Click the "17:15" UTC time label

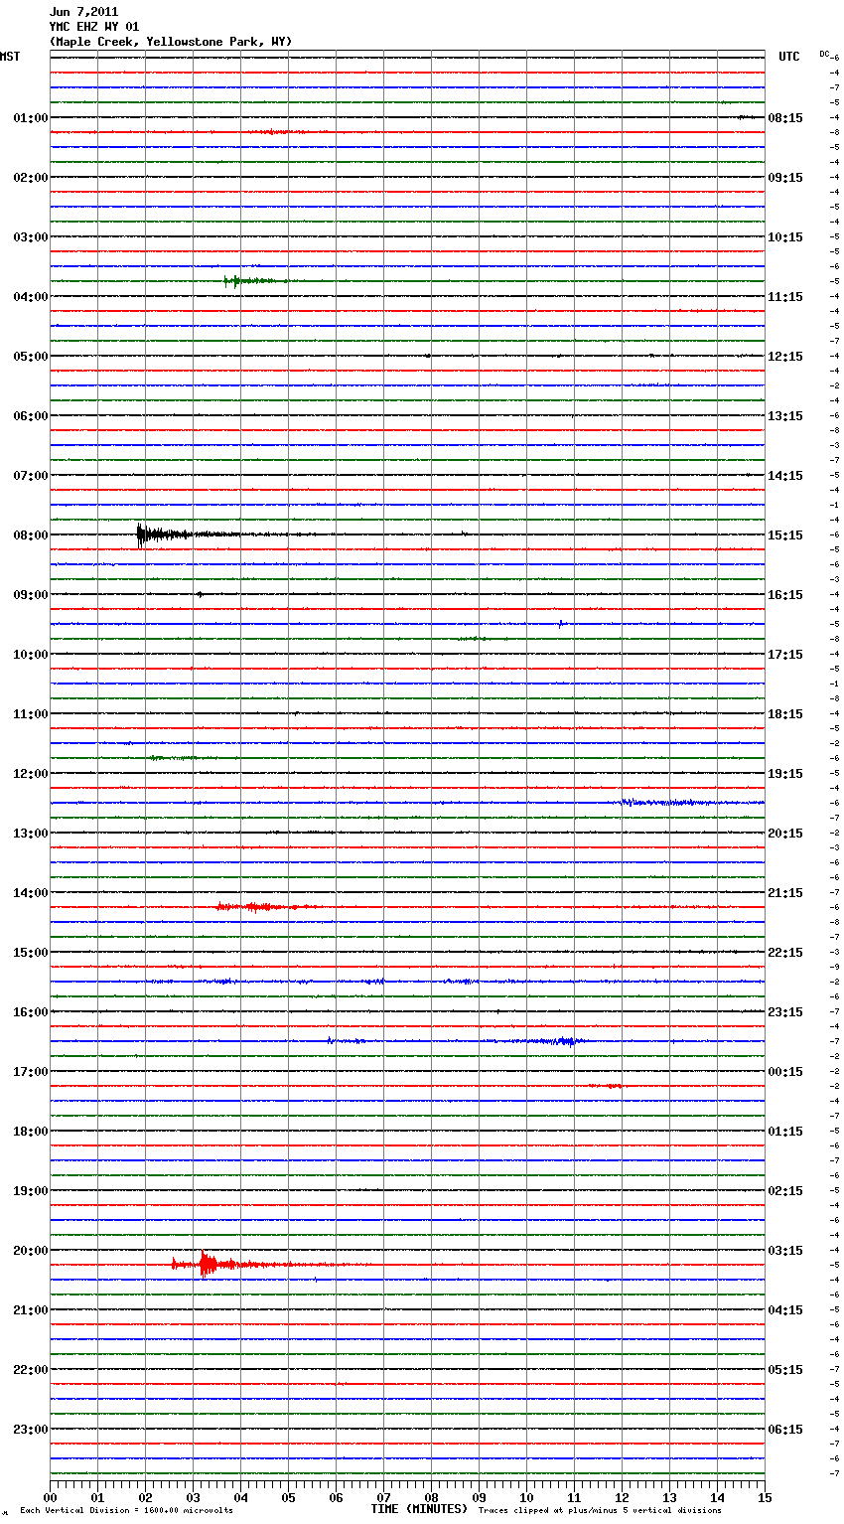click(785, 655)
